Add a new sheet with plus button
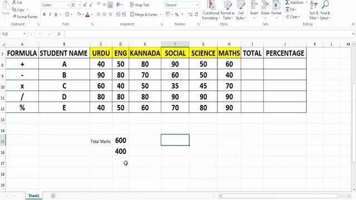 53,196
